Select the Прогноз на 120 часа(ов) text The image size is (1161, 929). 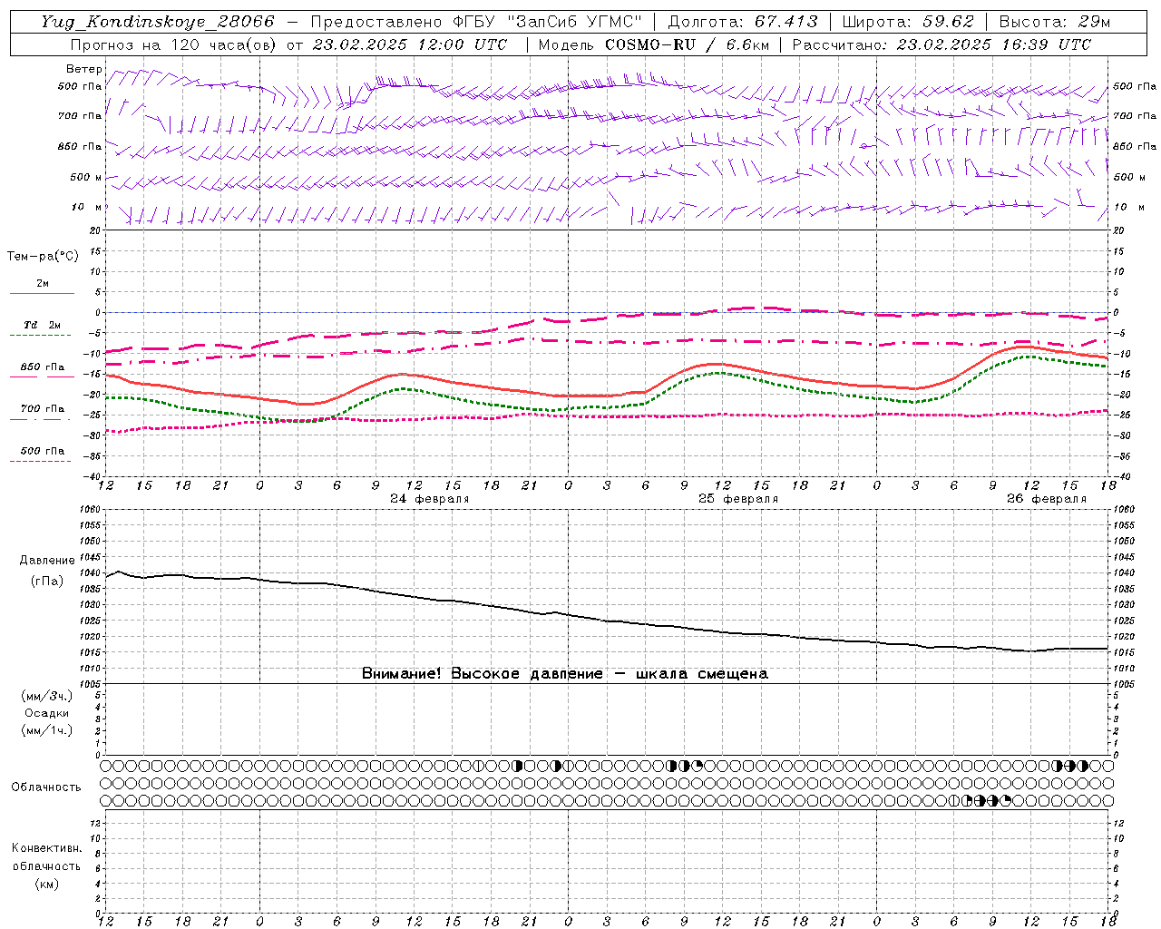pos(173,44)
